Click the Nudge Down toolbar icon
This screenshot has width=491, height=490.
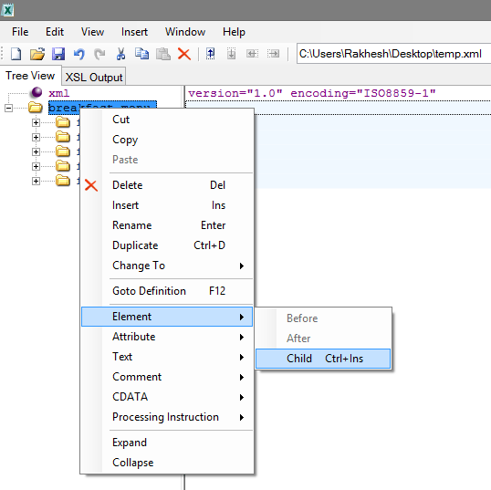(232, 54)
